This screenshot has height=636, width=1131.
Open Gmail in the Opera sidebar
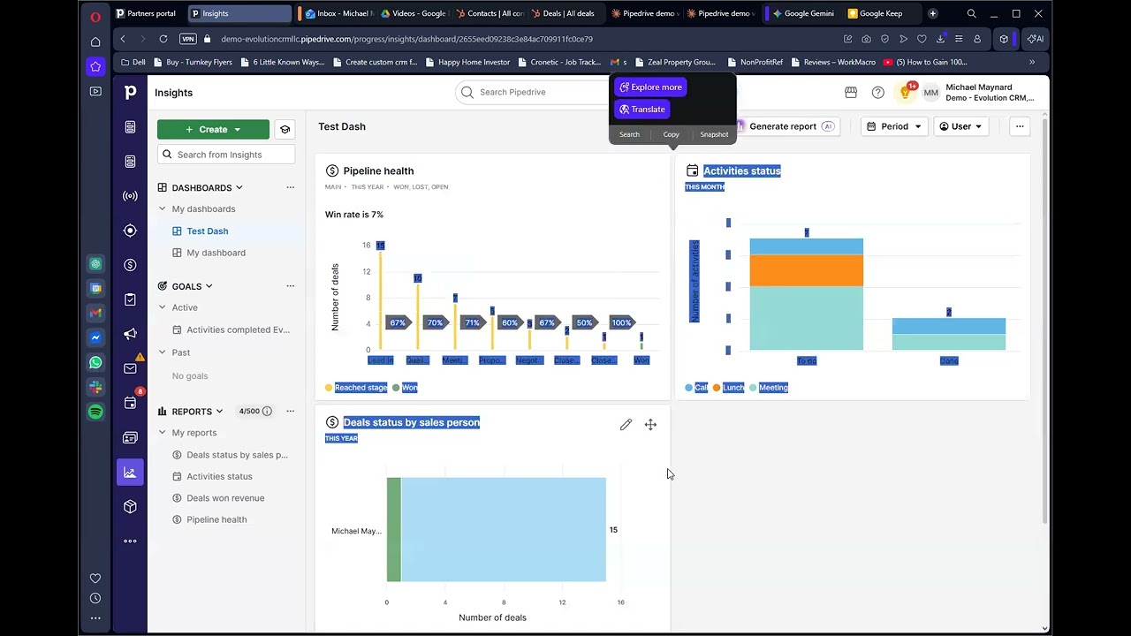point(95,313)
